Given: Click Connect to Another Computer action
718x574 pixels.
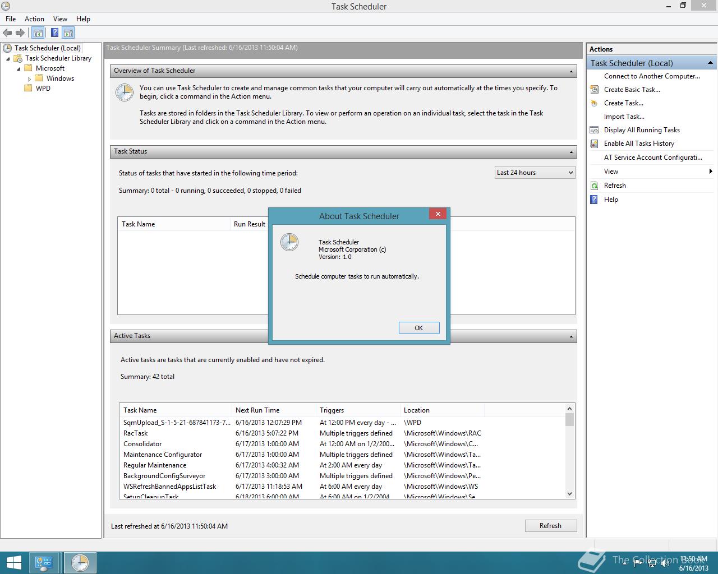Looking at the screenshot, I should coord(652,76).
